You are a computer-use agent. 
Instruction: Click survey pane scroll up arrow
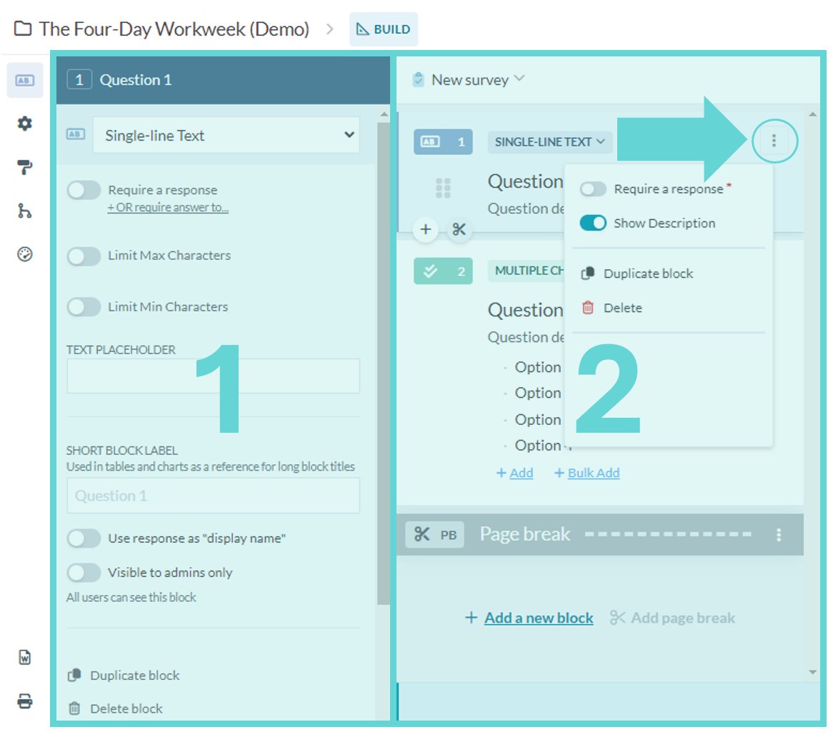coord(812,114)
